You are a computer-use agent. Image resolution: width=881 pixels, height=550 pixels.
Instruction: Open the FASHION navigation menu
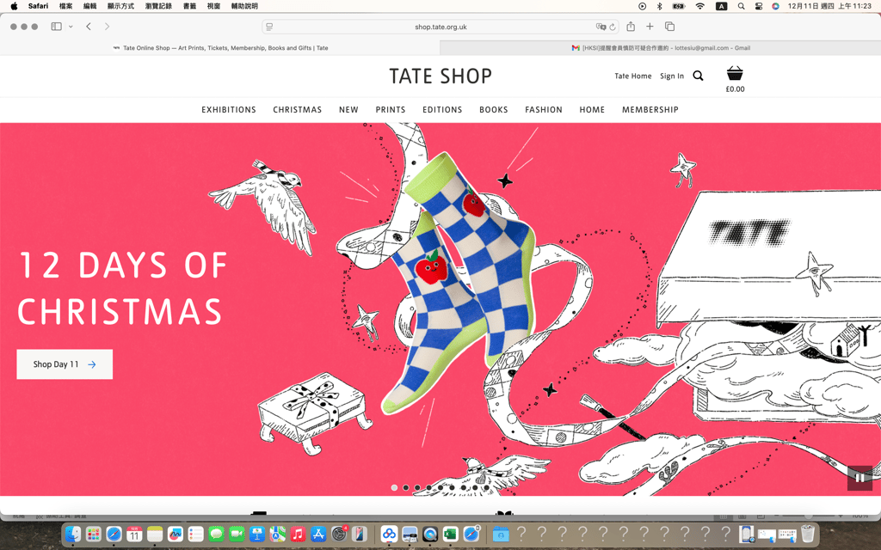[544, 109]
